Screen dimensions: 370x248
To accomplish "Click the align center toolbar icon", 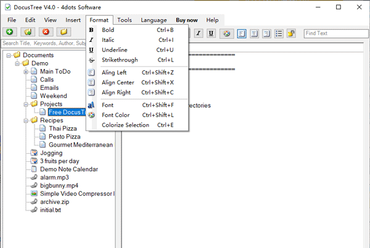I will pyautogui.click(x=253, y=33).
